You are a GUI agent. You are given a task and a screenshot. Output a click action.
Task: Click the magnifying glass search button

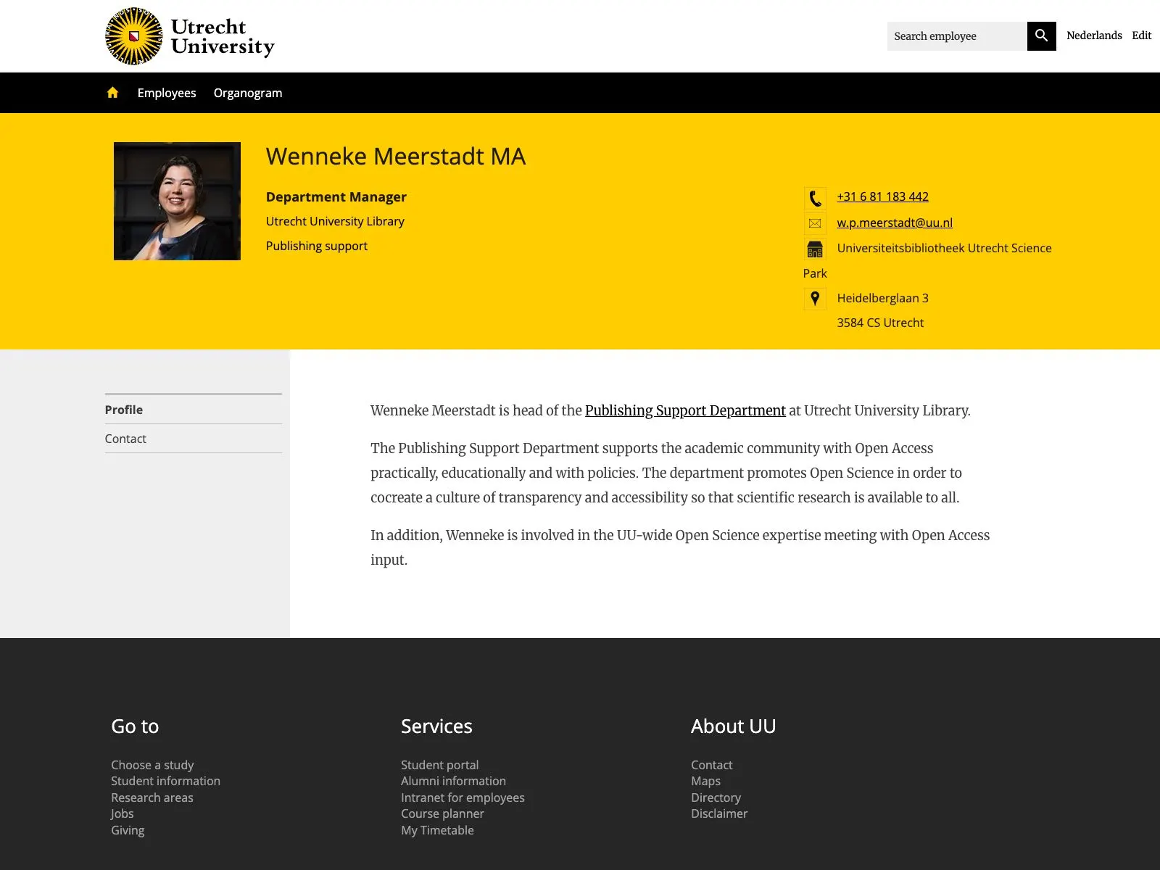pos(1041,36)
